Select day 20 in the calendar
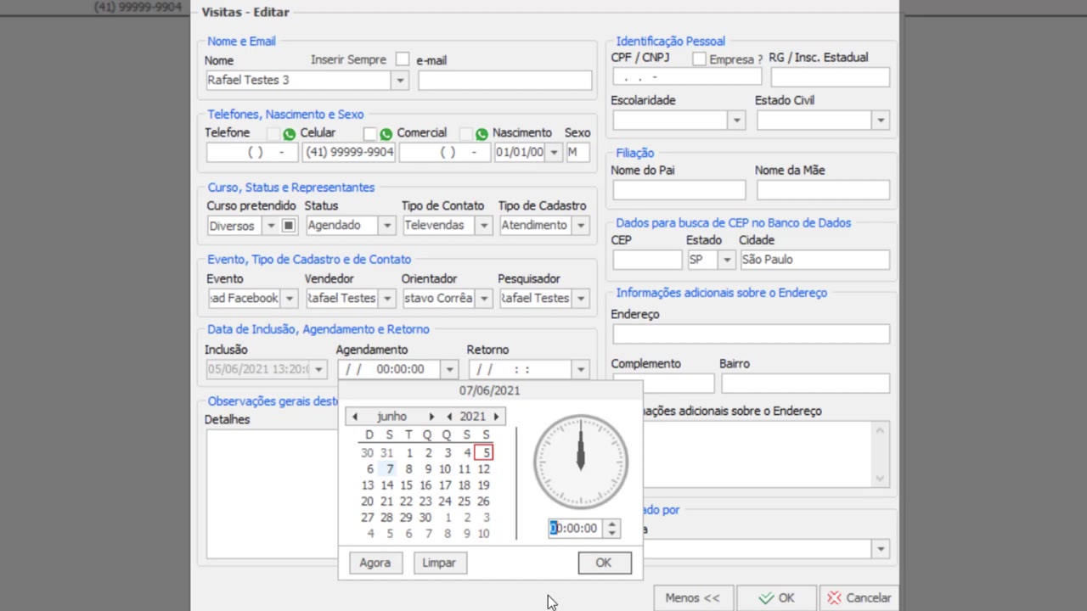 (367, 502)
